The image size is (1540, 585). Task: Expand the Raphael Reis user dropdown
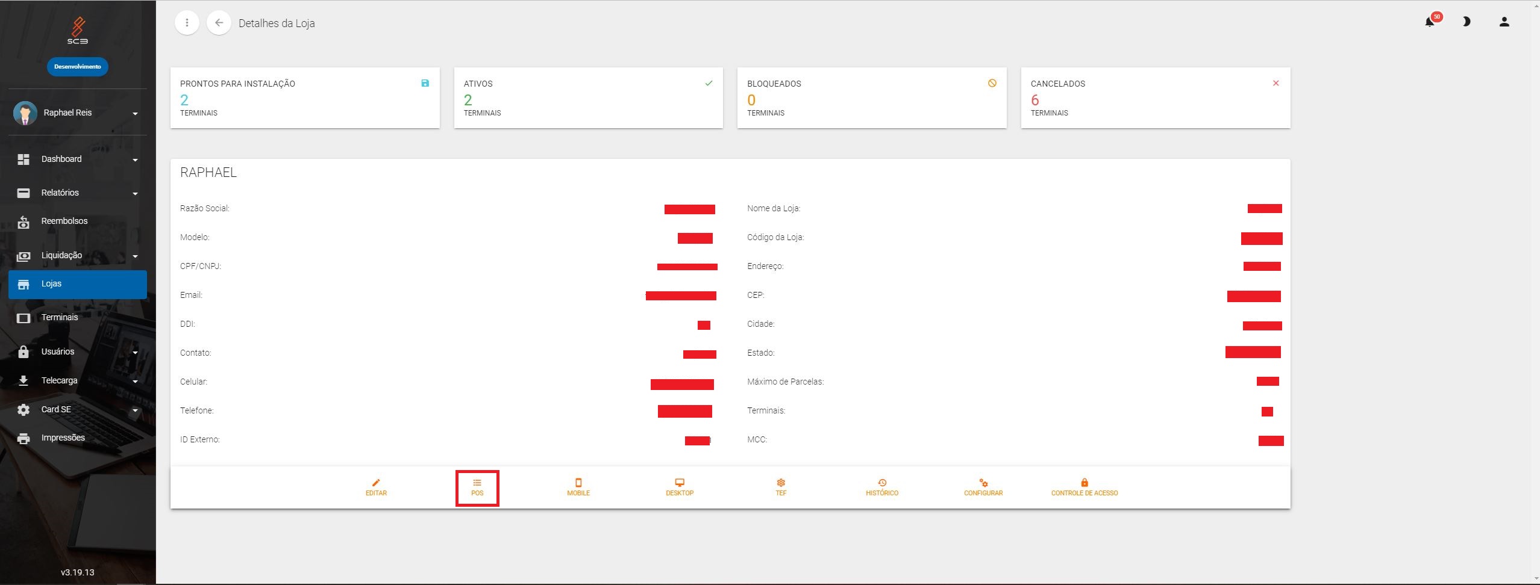click(77, 113)
